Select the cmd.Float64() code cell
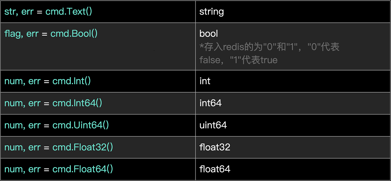Screen dimensions: 391x181 click(x=98, y=169)
